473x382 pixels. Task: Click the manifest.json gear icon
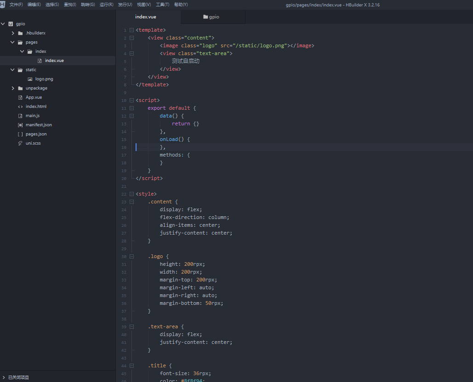point(20,125)
